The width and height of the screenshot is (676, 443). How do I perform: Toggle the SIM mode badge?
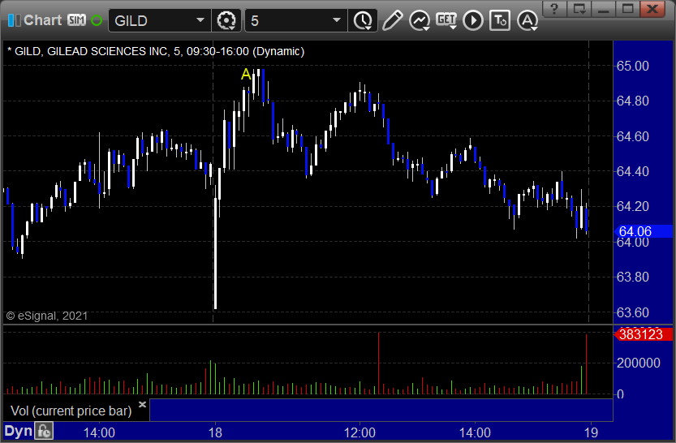77,19
